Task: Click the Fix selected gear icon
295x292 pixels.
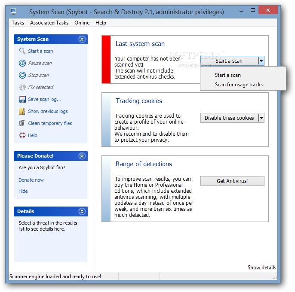Action: click(22, 87)
